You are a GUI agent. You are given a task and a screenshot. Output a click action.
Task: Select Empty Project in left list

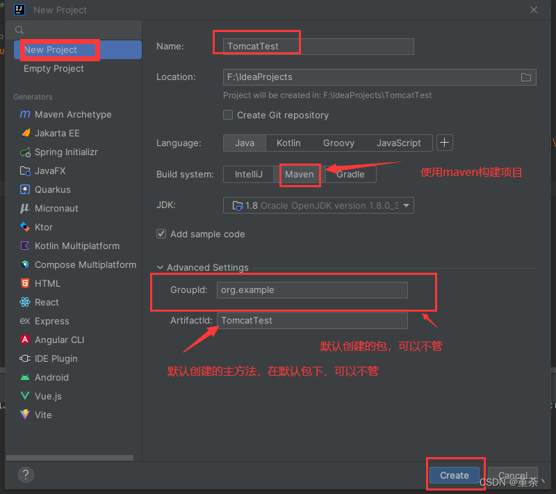point(78,68)
